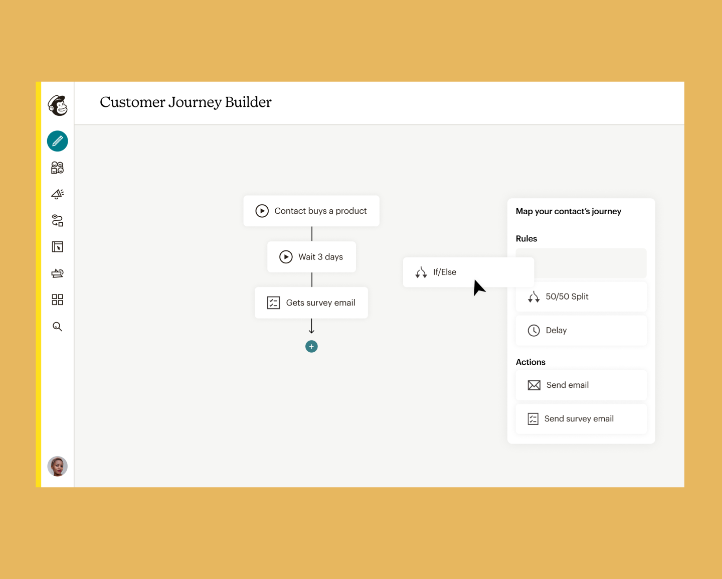Open the Audience faces icon
Image resolution: width=722 pixels, height=579 pixels.
pyautogui.click(x=58, y=168)
